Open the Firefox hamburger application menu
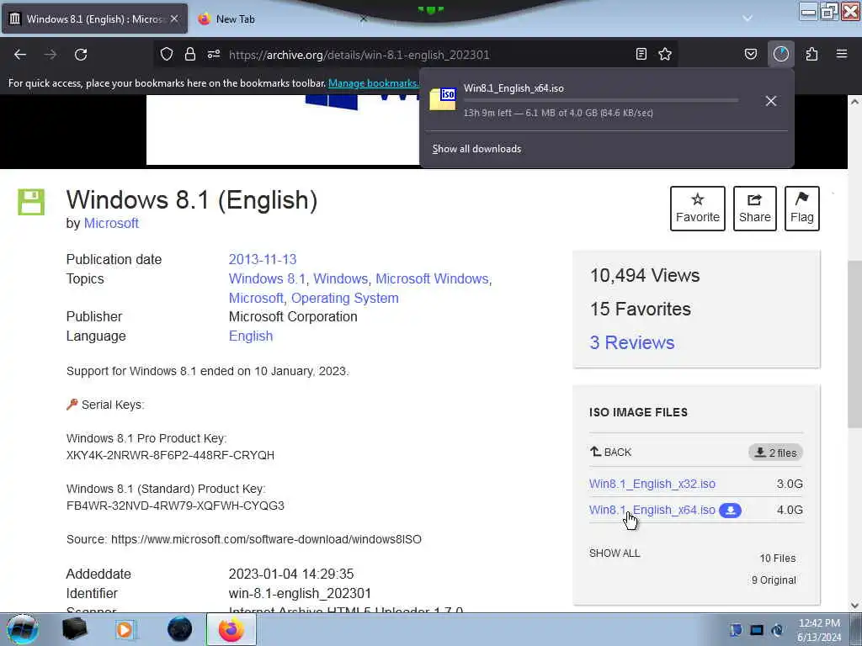Viewport: 862px width, 646px height. click(842, 54)
